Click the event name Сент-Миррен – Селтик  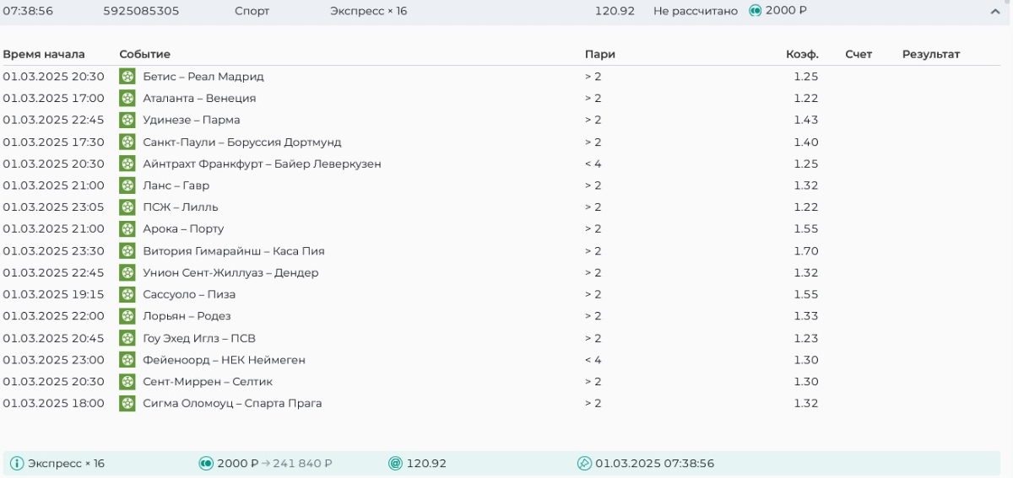[208, 382]
